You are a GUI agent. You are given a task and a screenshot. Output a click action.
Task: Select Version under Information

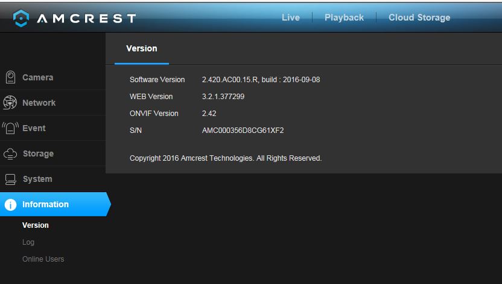[36, 225]
